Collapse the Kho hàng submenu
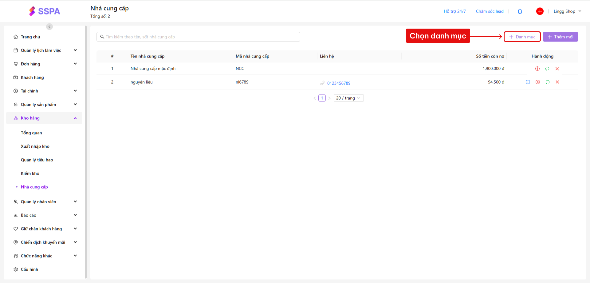The width and height of the screenshot is (590, 283). point(75,118)
